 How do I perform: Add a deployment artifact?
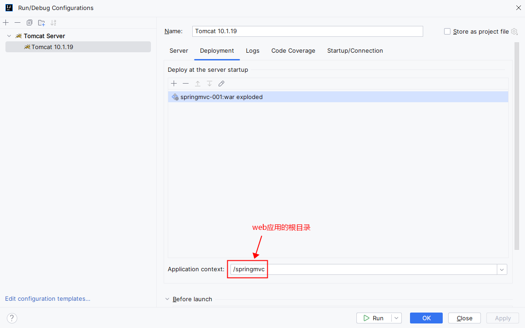(174, 83)
